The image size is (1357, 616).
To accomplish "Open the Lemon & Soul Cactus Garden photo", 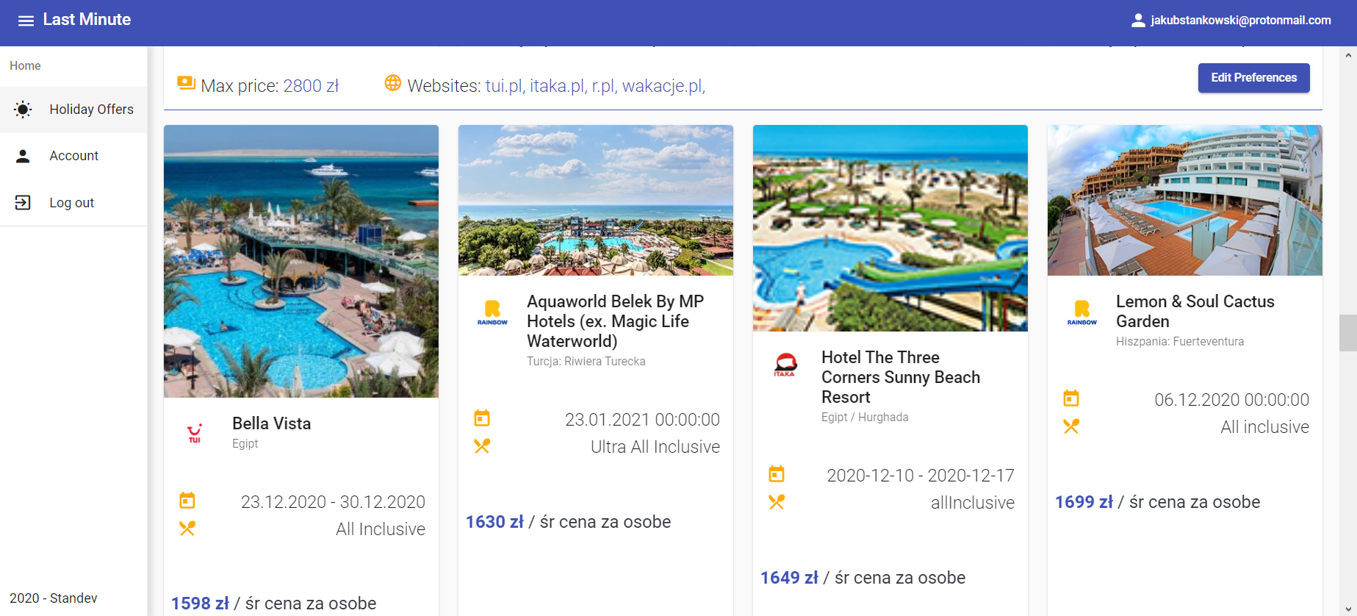I will click(1184, 201).
